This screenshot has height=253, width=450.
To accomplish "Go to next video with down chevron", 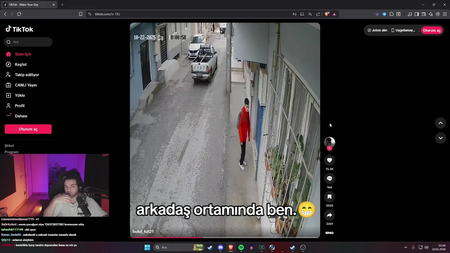I will [441, 138].
